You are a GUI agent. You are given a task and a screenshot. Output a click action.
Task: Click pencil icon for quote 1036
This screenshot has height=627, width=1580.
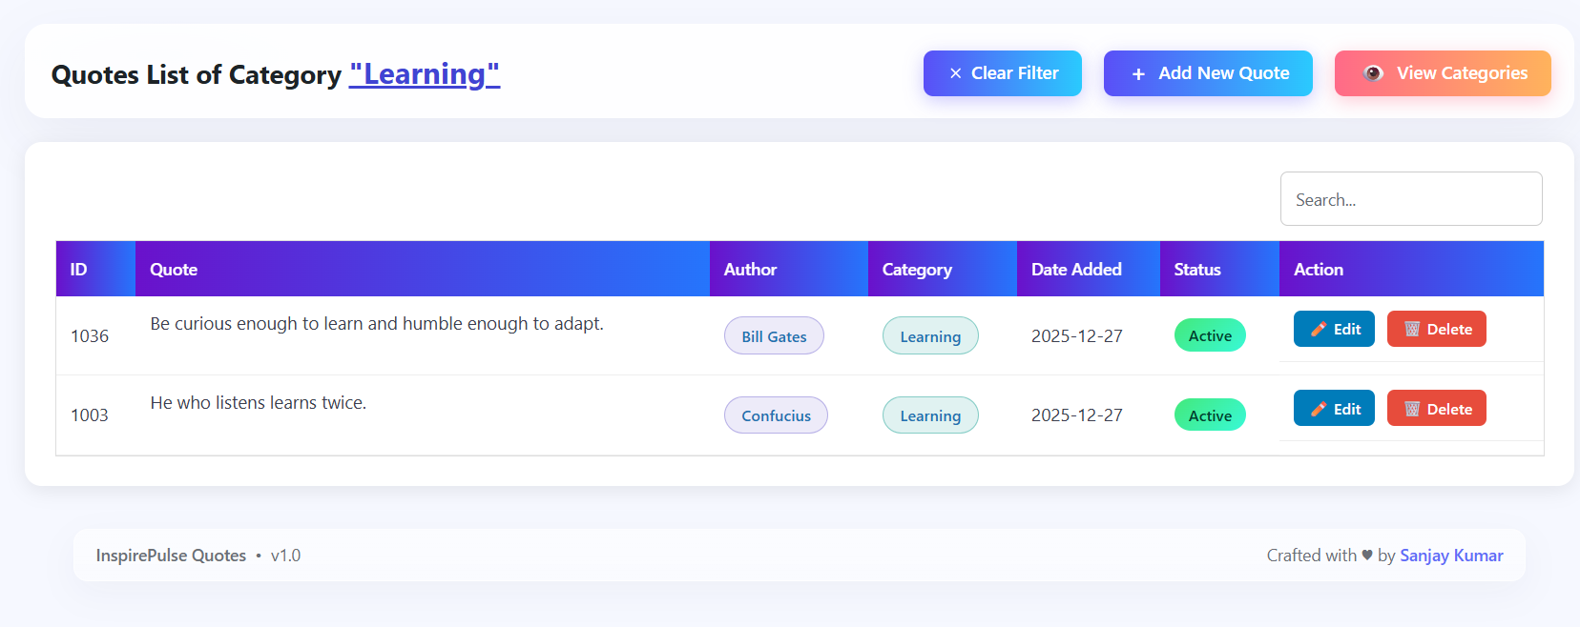1319,330
